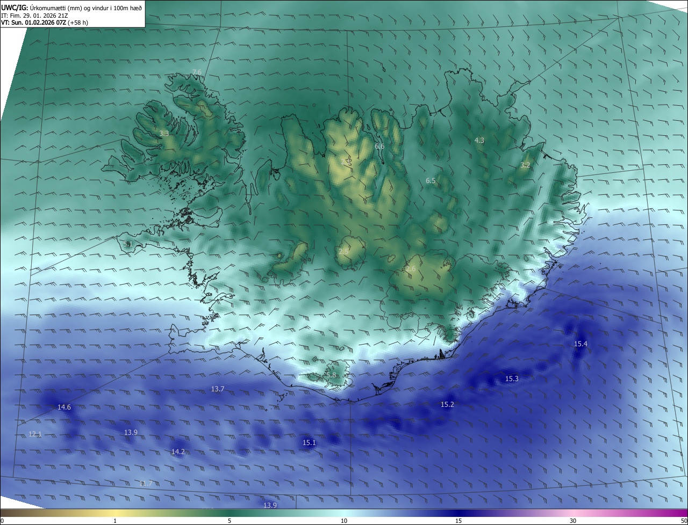Click the 'UWC/IG: Úrkomumætti (mm)' title line
This screenshot has height=525, width=688.
point(71,7)
